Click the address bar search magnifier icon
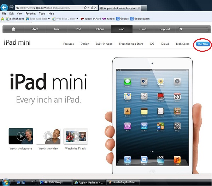The image size is (212, 186). [x=85, y=8]
